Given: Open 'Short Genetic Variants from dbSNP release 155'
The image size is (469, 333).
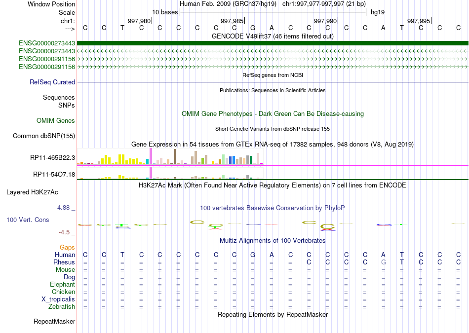Looking at the screenshot, I should click(x=273, y=129).
